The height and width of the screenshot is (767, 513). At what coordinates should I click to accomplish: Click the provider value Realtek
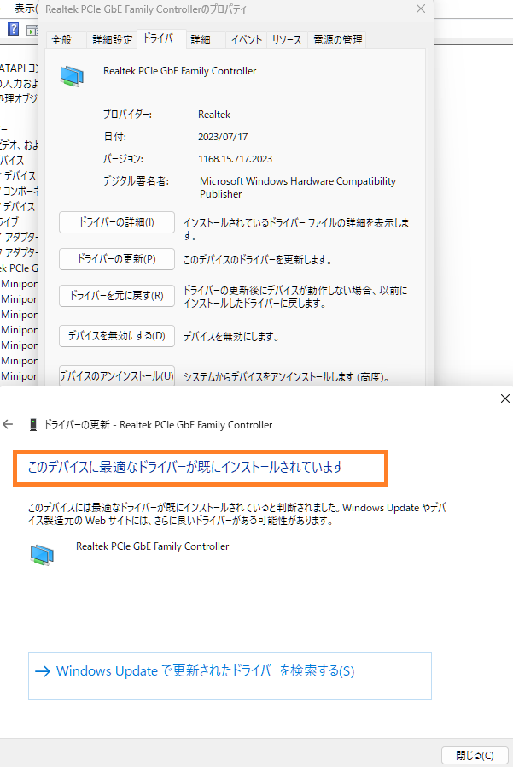coord(213,115)
